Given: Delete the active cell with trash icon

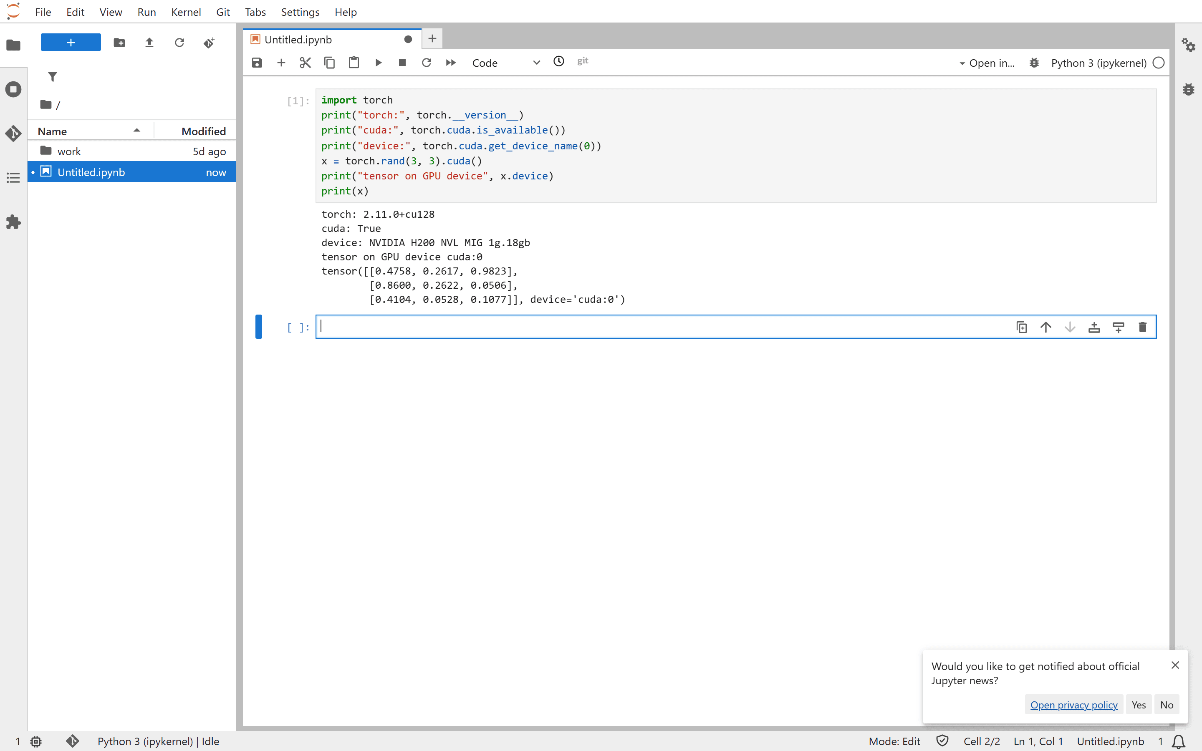Looking at the screenshot, I should (1142, 328).
